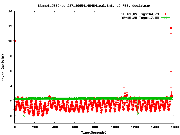Click the x-axis tick label 1600
The image size is (180, 135).
tap(175, 127)
